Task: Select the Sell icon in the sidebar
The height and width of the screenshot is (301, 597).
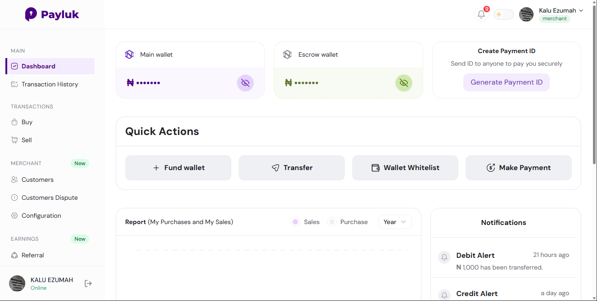Action: tap(14, 140)
